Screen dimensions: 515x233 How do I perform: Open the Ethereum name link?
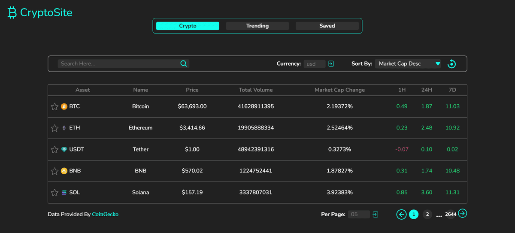tap(140, 128)
